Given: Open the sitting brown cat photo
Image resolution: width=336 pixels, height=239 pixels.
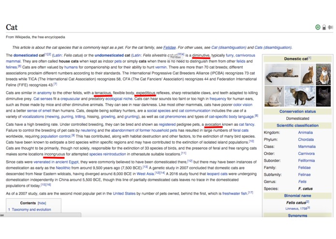Looking at the screenshot, I should point(308,75).
